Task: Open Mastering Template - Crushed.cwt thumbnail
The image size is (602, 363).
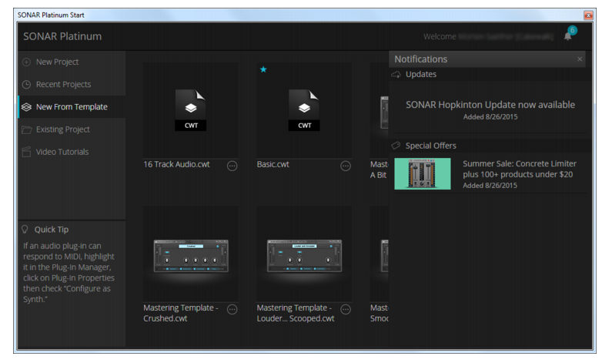Action: point(190,254)
